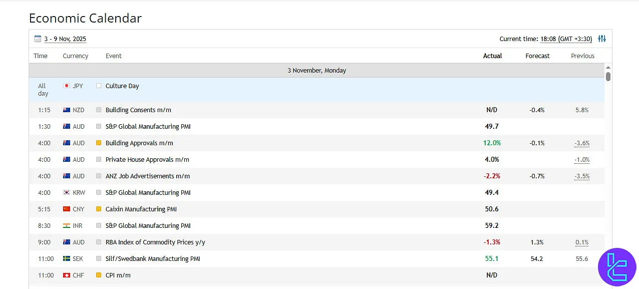Click the New Zealand flag beside NZD
The image size is (639, 289).
click(x=67, y=110)
